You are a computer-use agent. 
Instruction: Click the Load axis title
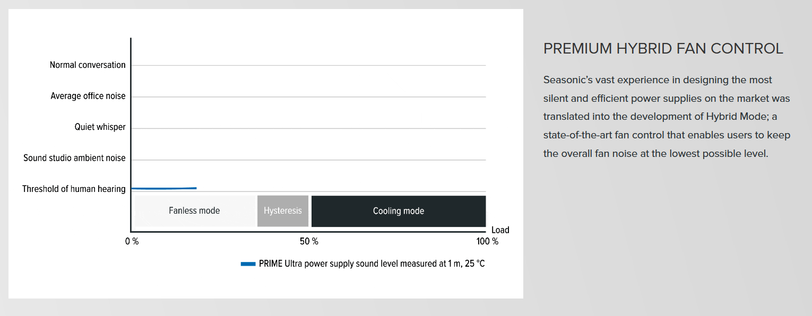500,230
